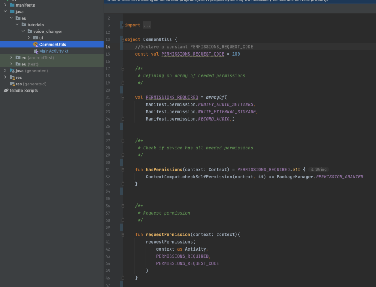376x287 pixels.
Task: Click the Gradle Scripts elephant icon
Action: 6,91
